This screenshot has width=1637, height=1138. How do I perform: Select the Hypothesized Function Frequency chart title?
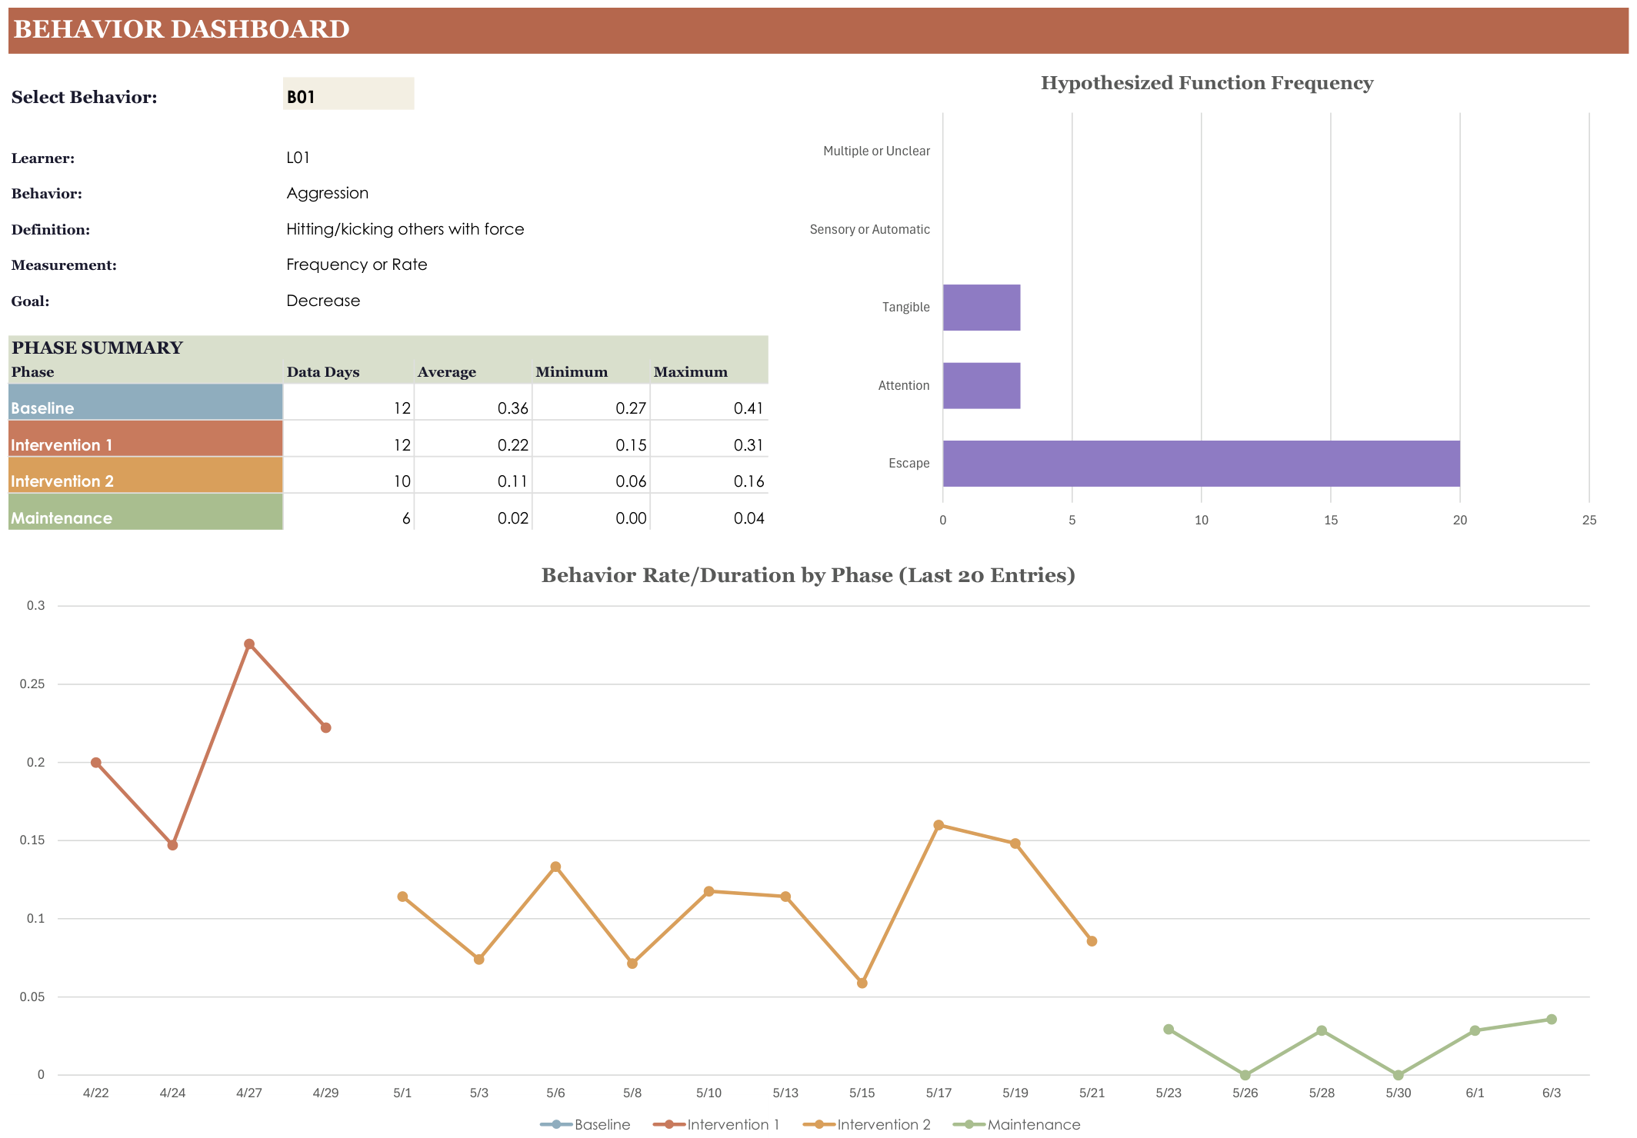coord(1207,83)
